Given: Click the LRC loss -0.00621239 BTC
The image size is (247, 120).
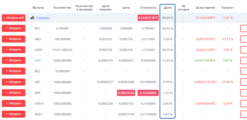Looking at the screenshot, I should click(205, 82).
